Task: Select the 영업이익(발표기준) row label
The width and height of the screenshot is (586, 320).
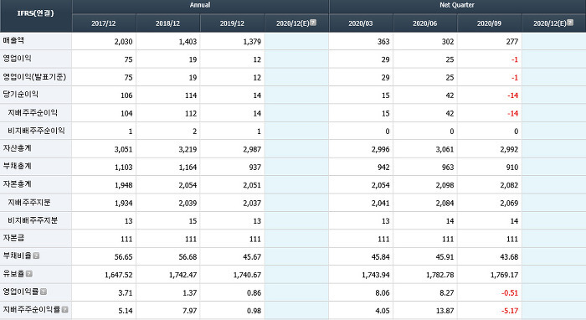Action: pyautogui.click(x=34, y=76)
